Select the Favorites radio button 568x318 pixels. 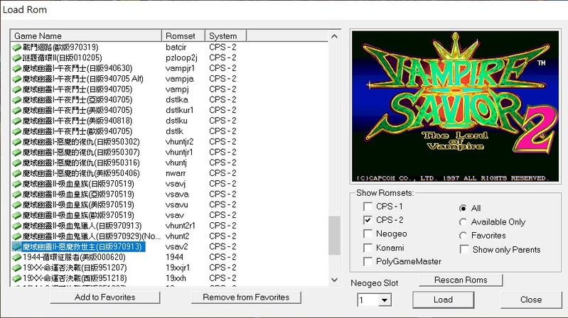tap(463, 236)
